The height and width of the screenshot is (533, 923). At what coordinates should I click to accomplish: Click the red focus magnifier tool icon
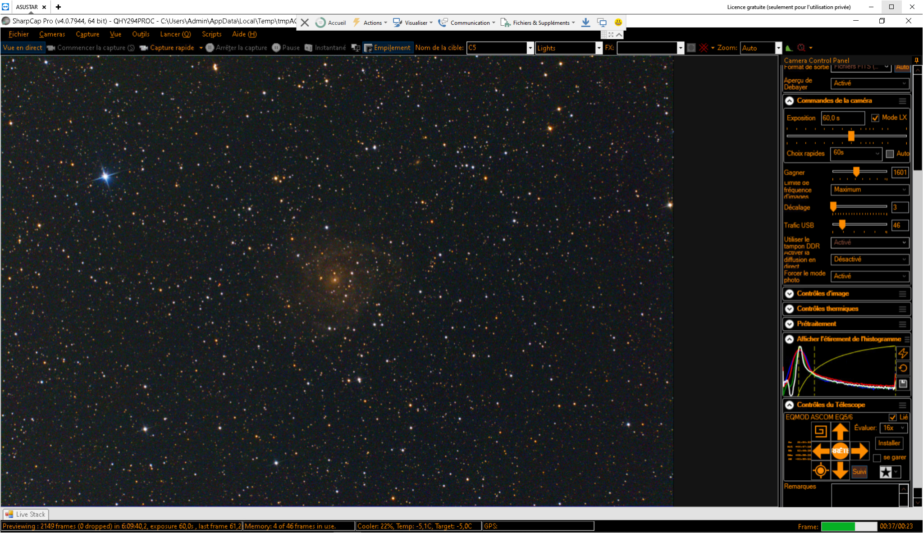click(801, 48)
